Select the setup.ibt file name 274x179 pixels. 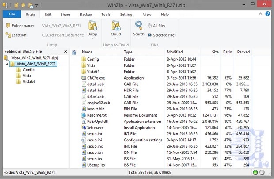point(95,134)
